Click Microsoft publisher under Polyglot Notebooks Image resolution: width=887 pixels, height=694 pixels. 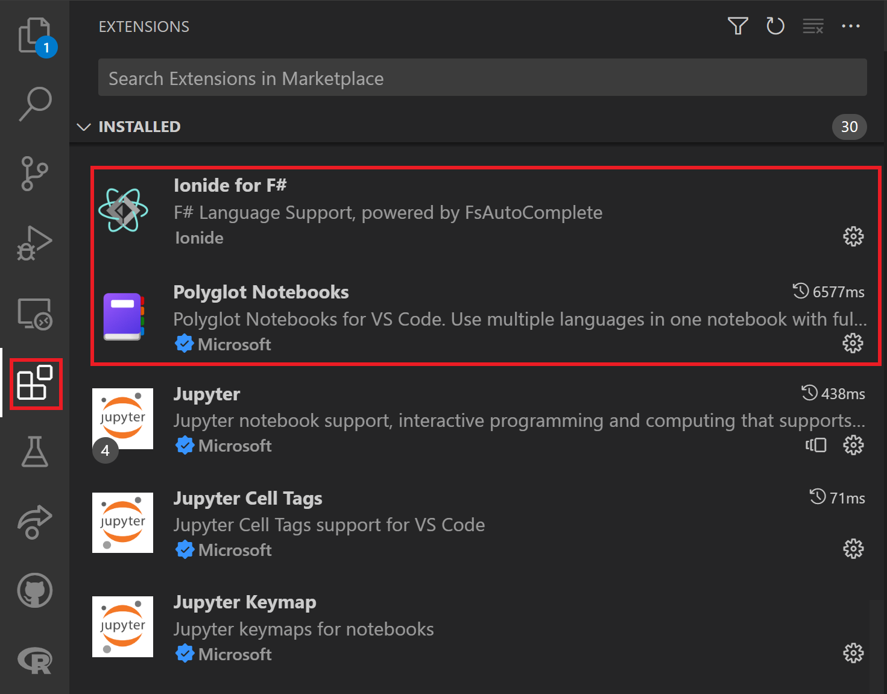[x=235, y=344]
